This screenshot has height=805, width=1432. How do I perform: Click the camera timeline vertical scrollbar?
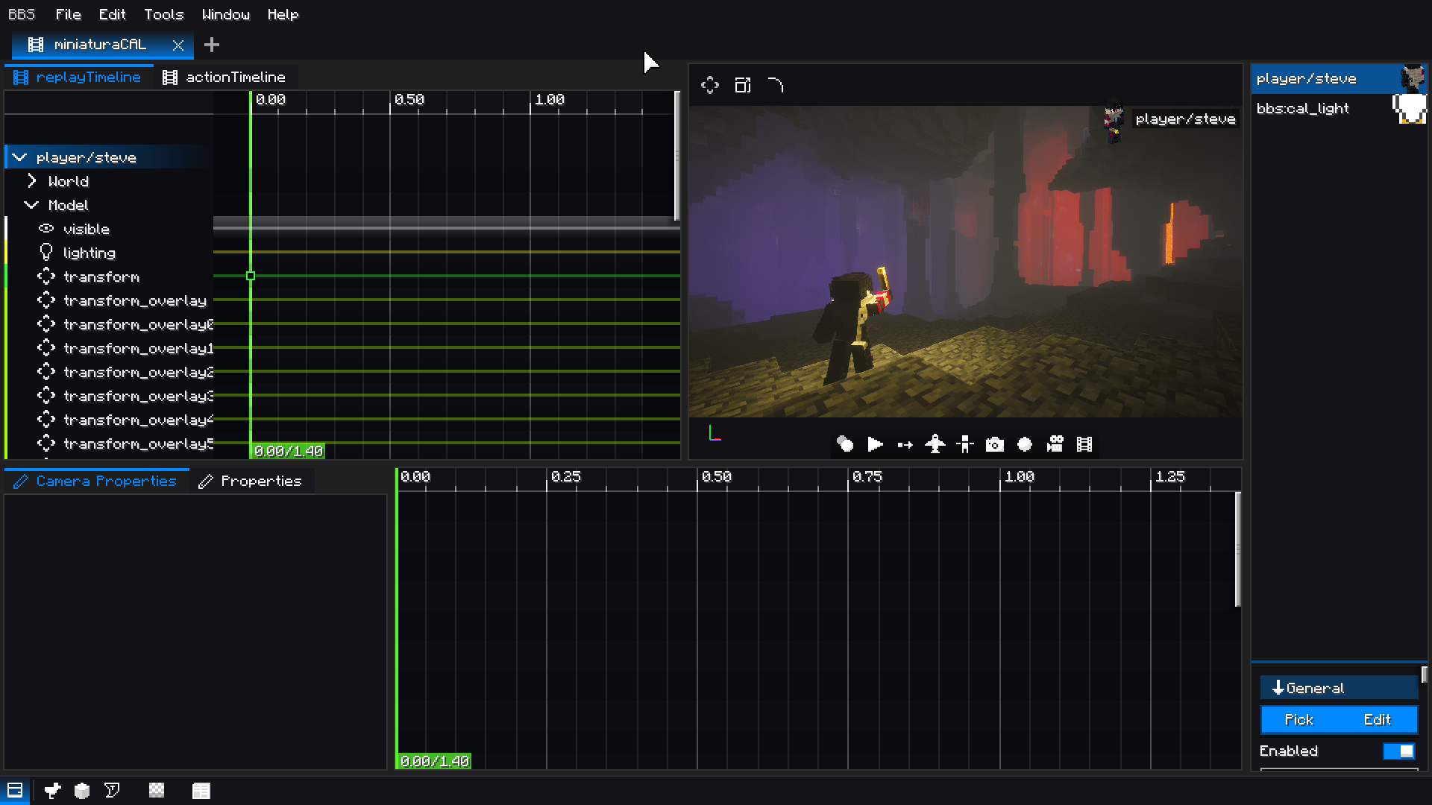[x=1238, y=549]
